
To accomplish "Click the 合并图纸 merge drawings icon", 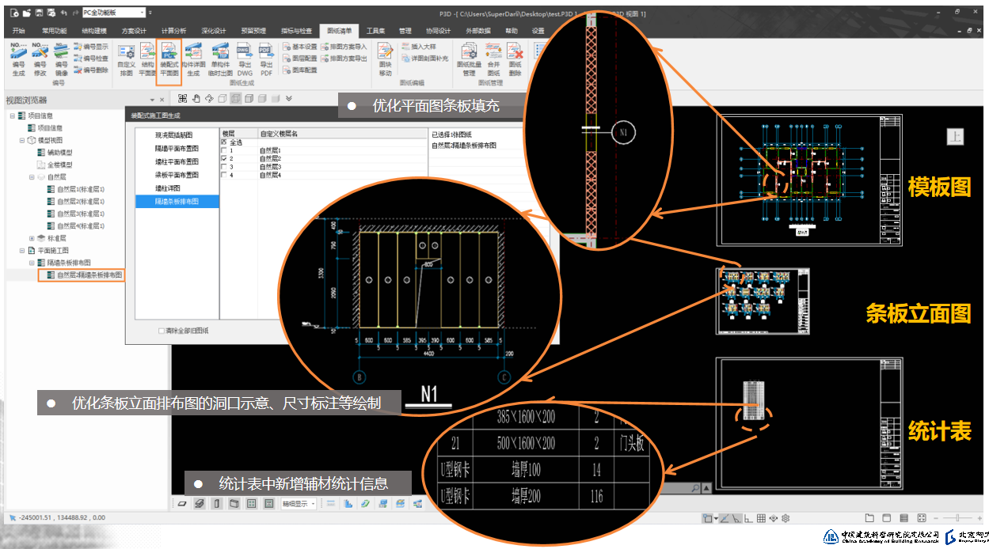I will point(493,59).
